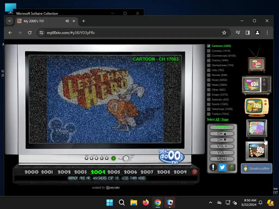Click the green cube icon on remote
This screenshot has height=209, width=279.
point(232,167)
